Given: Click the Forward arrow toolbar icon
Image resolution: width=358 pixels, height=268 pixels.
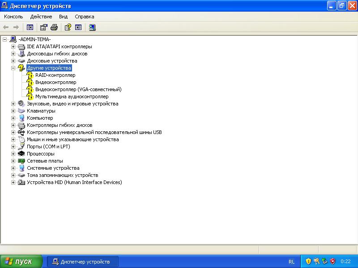Looking at the screenshot, I should (16, 27).
